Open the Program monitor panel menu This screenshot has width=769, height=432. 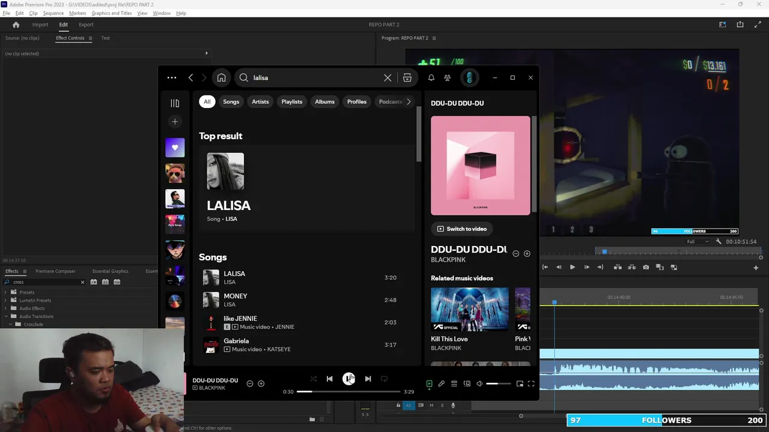click(434, 38)
